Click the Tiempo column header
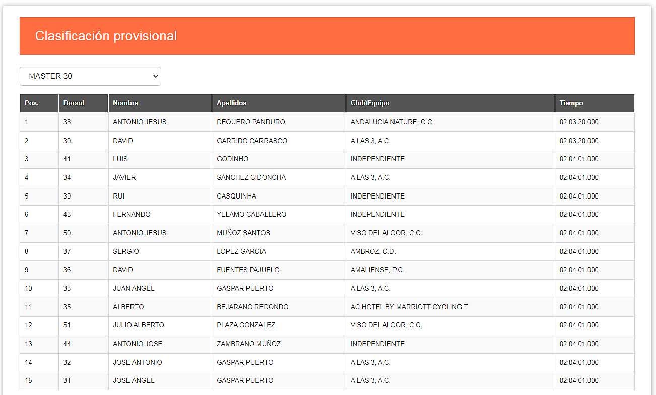The image size is (656, 395). 595,103
